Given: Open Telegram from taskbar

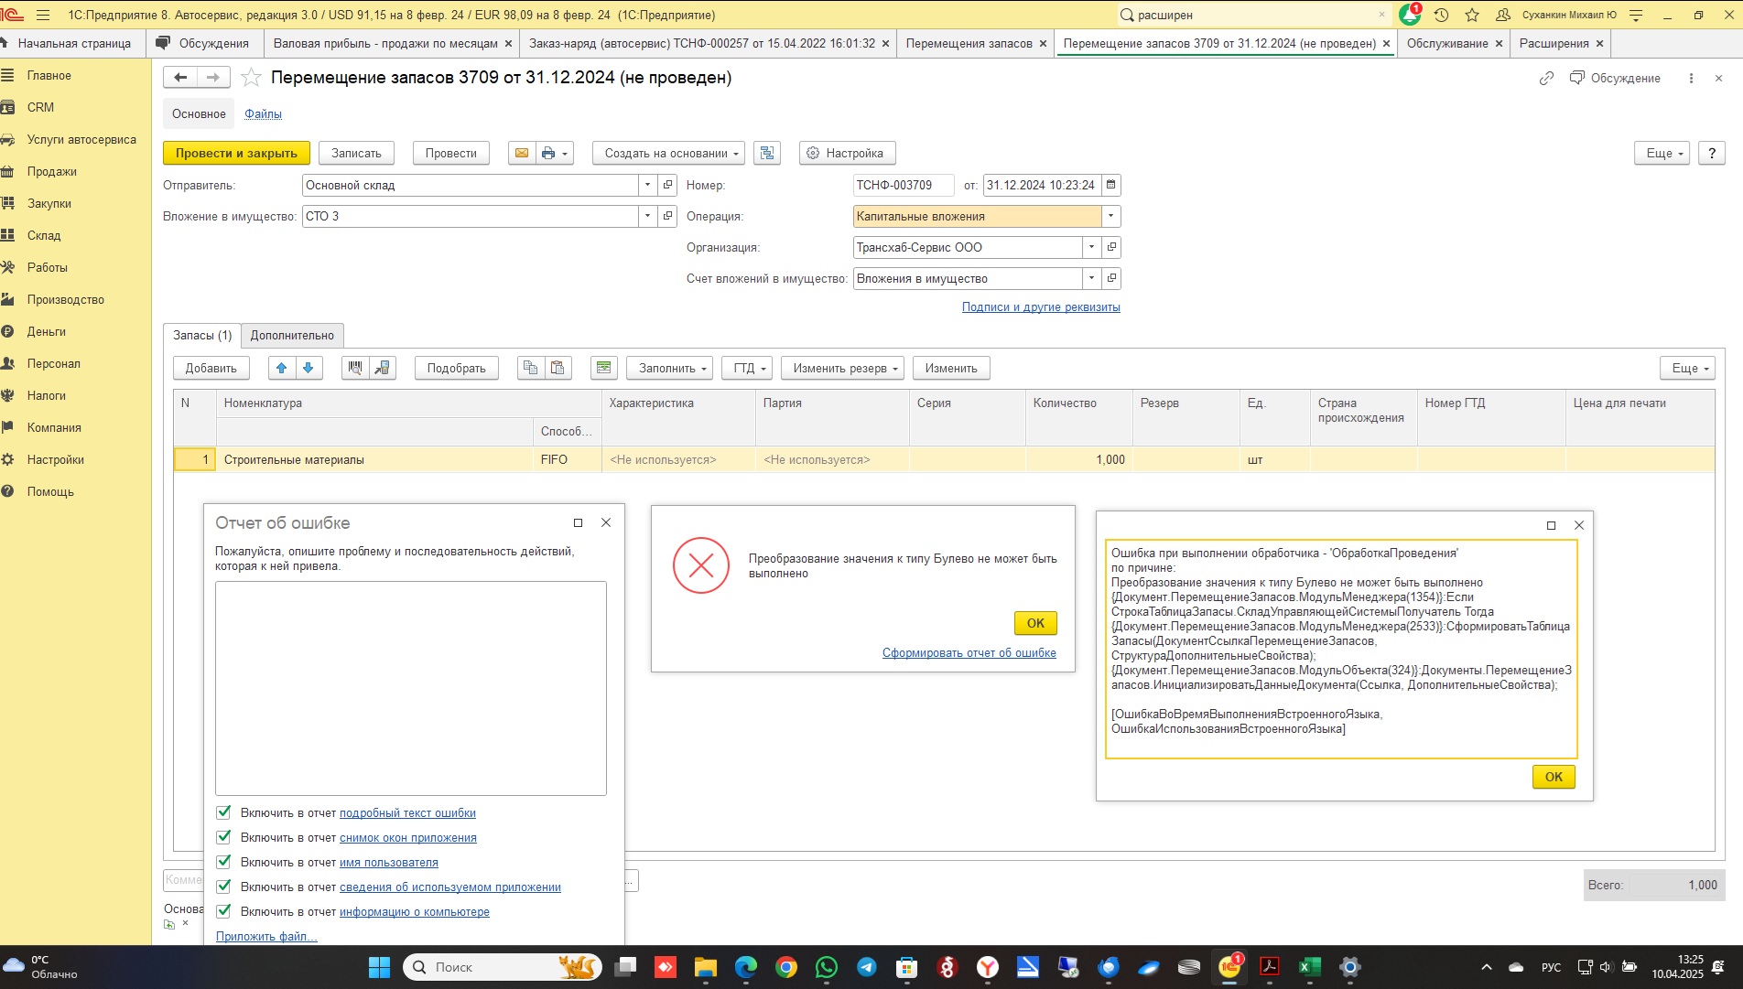Looking at the screenshot, I should pos(866,967).
